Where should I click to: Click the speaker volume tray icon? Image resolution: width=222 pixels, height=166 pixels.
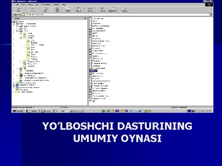coord(195,111)
